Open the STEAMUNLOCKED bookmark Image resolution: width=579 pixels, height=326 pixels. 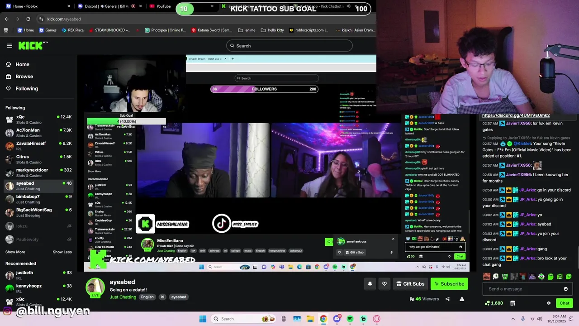tap(109, 30)
